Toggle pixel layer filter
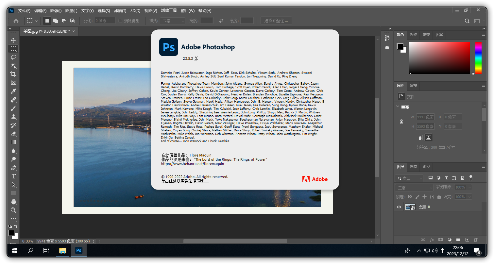The width and height of the screenshot is (494, 264). [x=431, y=178]
